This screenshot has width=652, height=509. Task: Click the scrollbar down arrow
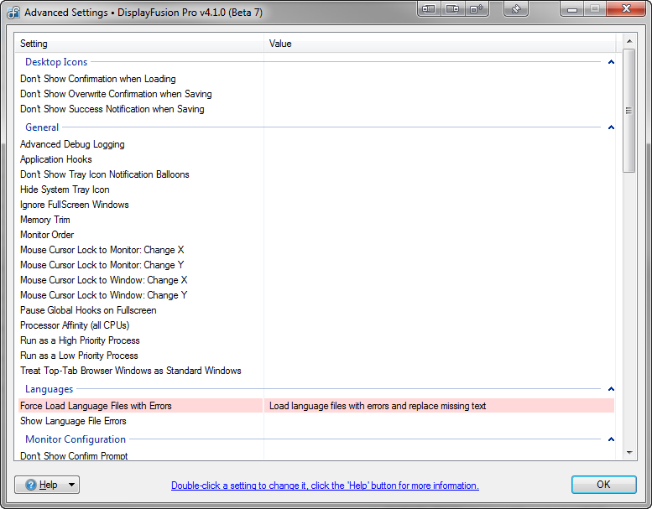click(x=629, y=453)
